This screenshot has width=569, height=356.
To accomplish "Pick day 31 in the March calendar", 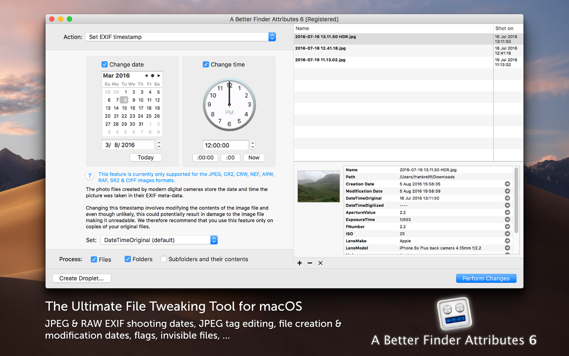I will pyautogui.click(x=141, y=124).
